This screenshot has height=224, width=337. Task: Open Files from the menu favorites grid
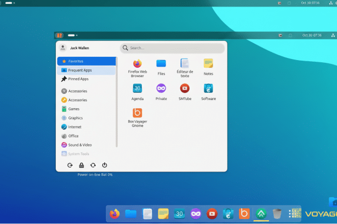coord(161,67)
